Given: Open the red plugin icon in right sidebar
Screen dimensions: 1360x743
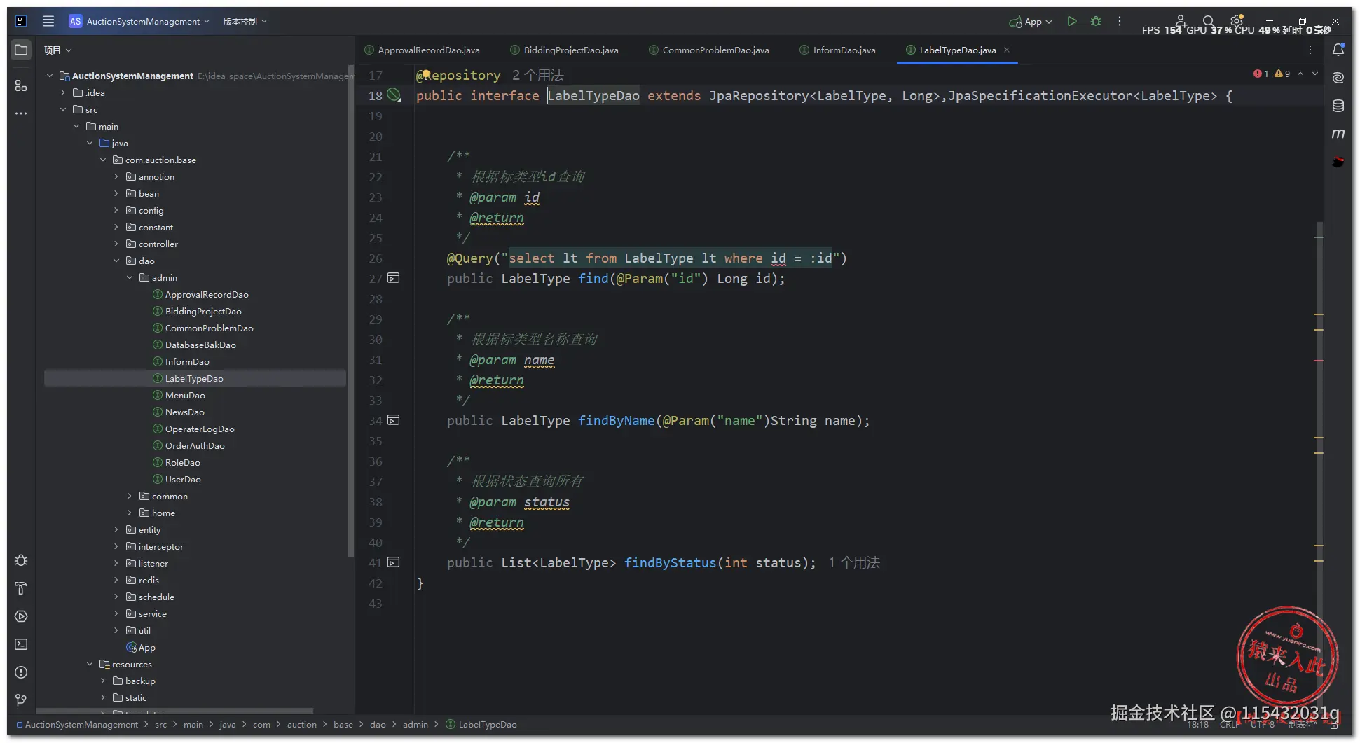Looking at the screenshot, I should tap(1338, 162).
